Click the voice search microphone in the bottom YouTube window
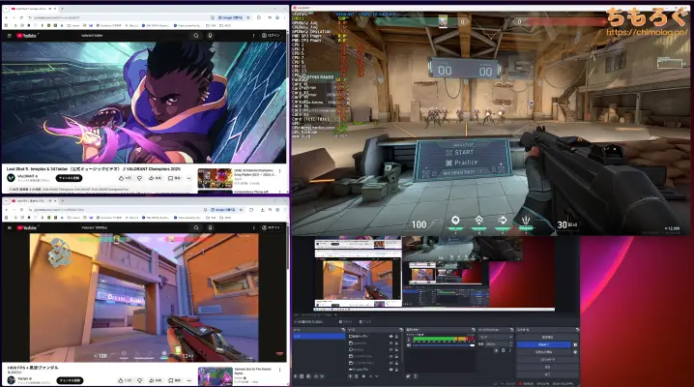Viewport: 694px width, 387px height. (x=209, y=228)
